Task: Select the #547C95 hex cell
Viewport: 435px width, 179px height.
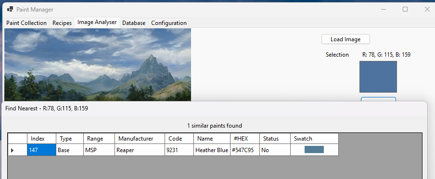Action: point(244,150)
